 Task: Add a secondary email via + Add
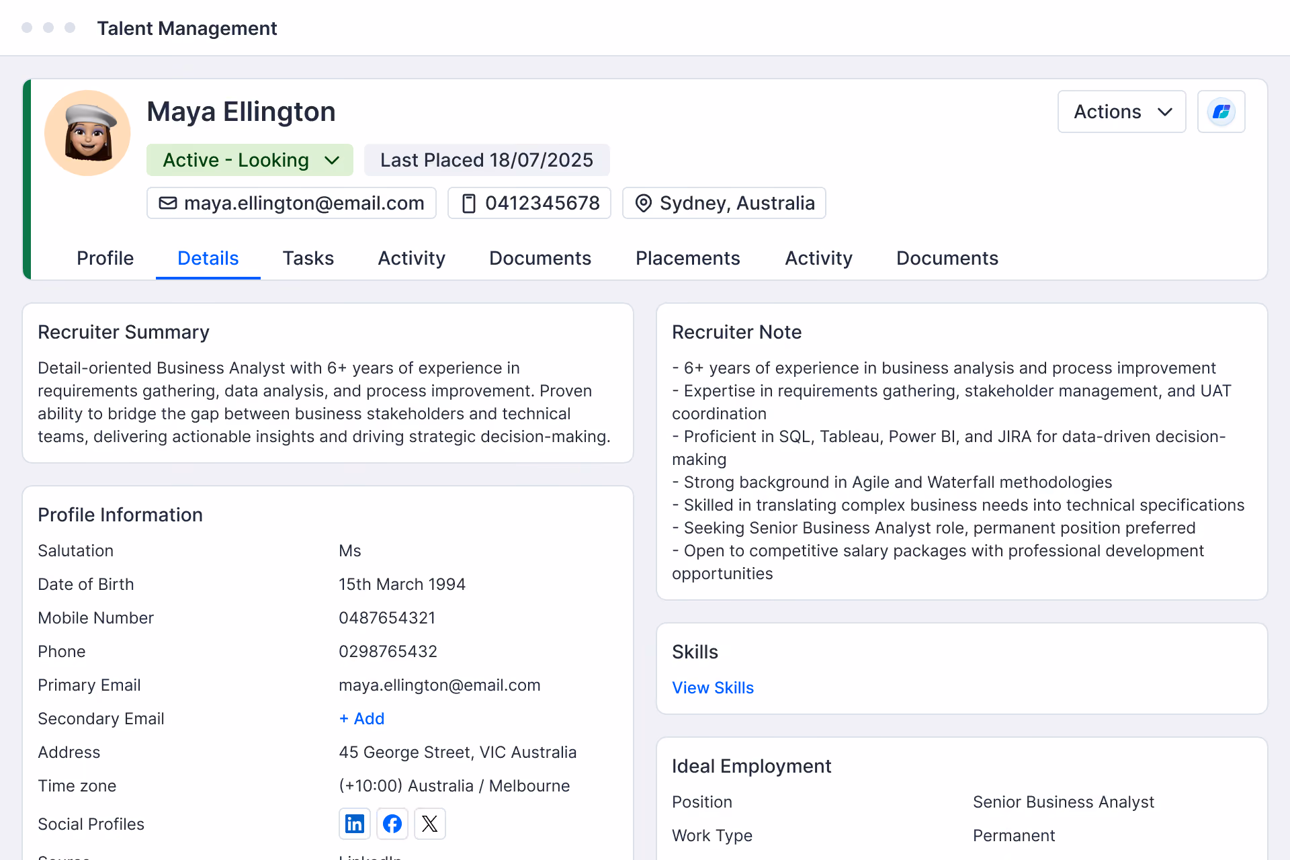tap(361, 719)
